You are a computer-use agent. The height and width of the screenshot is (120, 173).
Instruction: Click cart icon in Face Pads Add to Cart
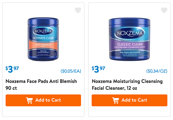tap(29, 100)
